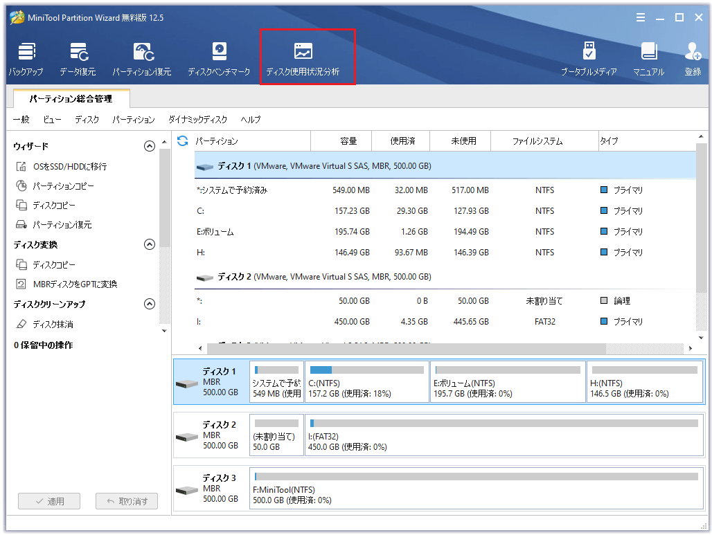Launch データ復元 data recovery

click(78, 59)
